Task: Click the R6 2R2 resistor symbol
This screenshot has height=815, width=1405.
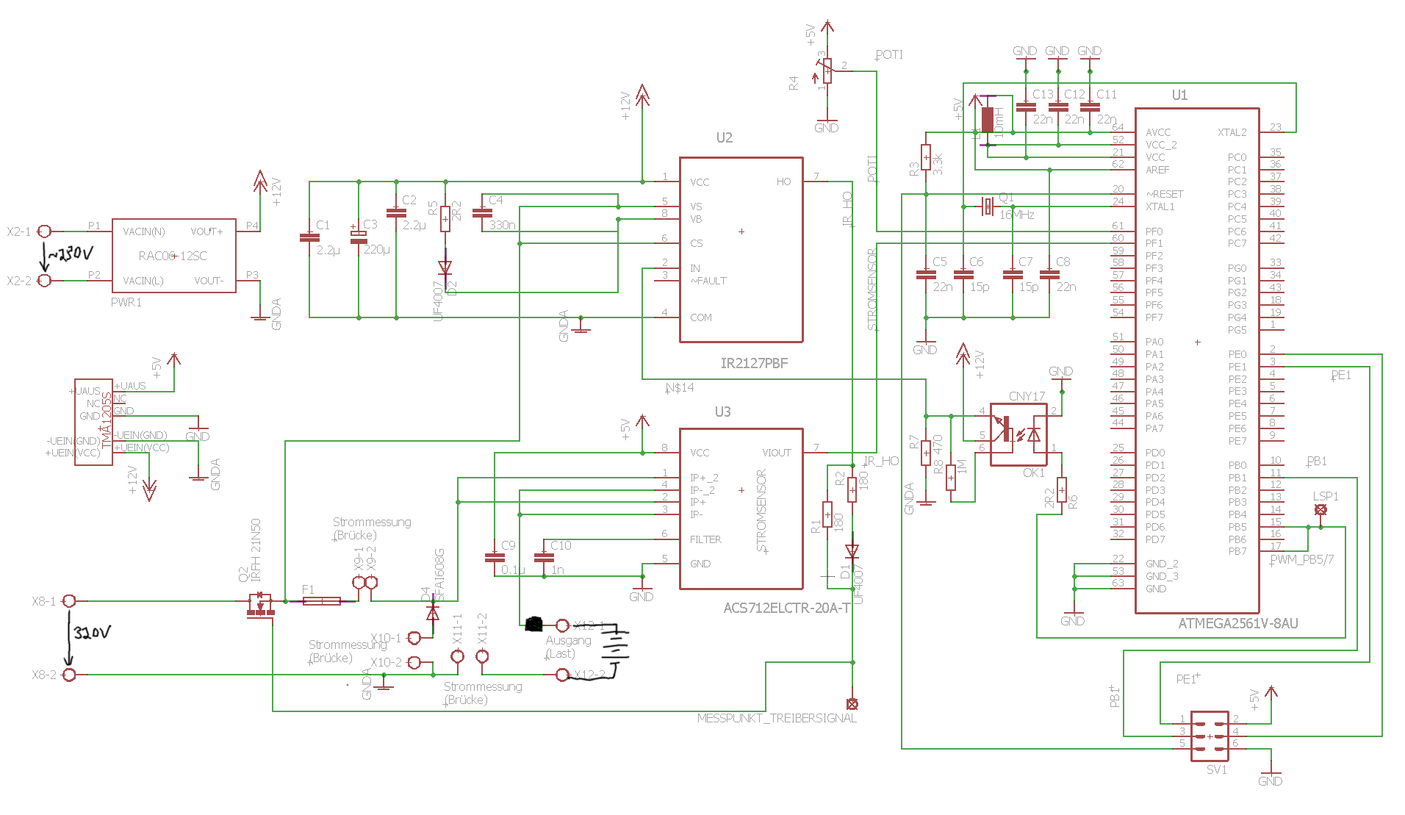Action: (1062, 489)
